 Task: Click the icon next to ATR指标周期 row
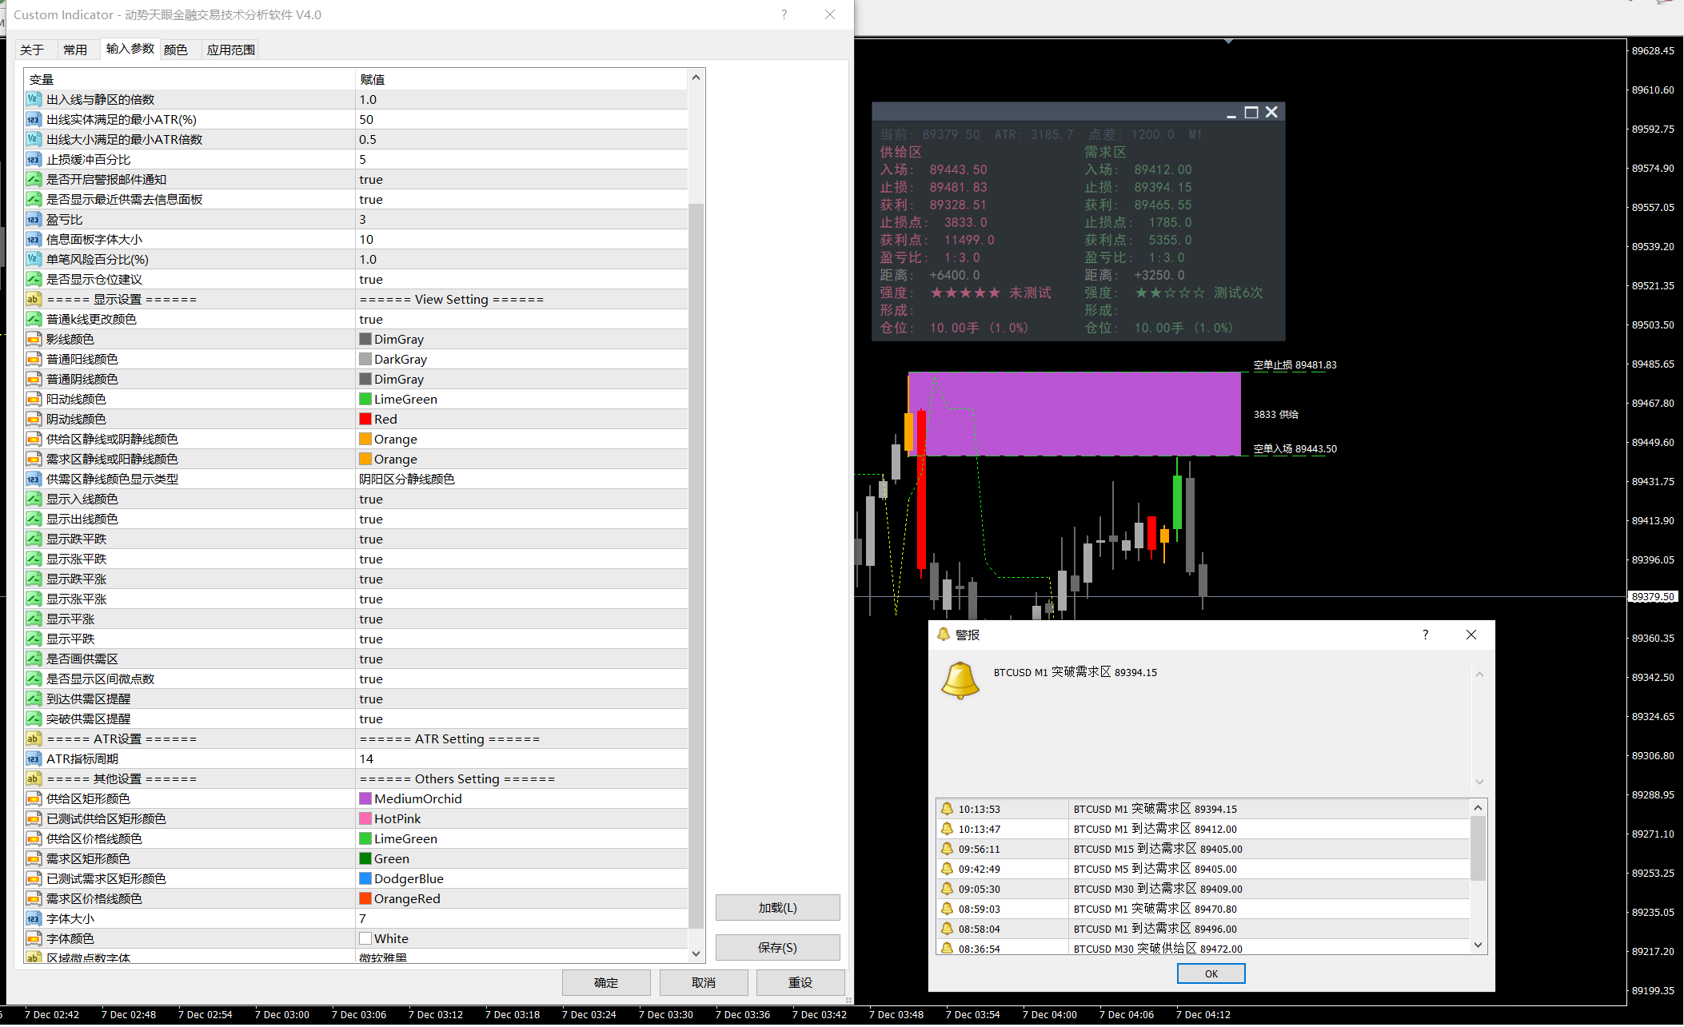coord(33,758)
